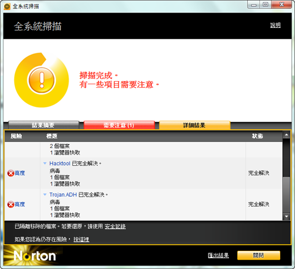
Task: Click '病毒' under the Trojan.ADH entry
Action: point(55,202)
